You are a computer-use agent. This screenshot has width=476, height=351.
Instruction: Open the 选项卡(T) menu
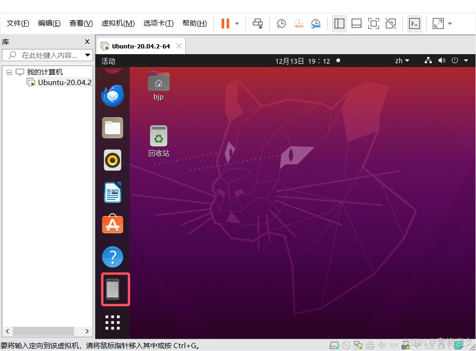(x=158, y=23)
